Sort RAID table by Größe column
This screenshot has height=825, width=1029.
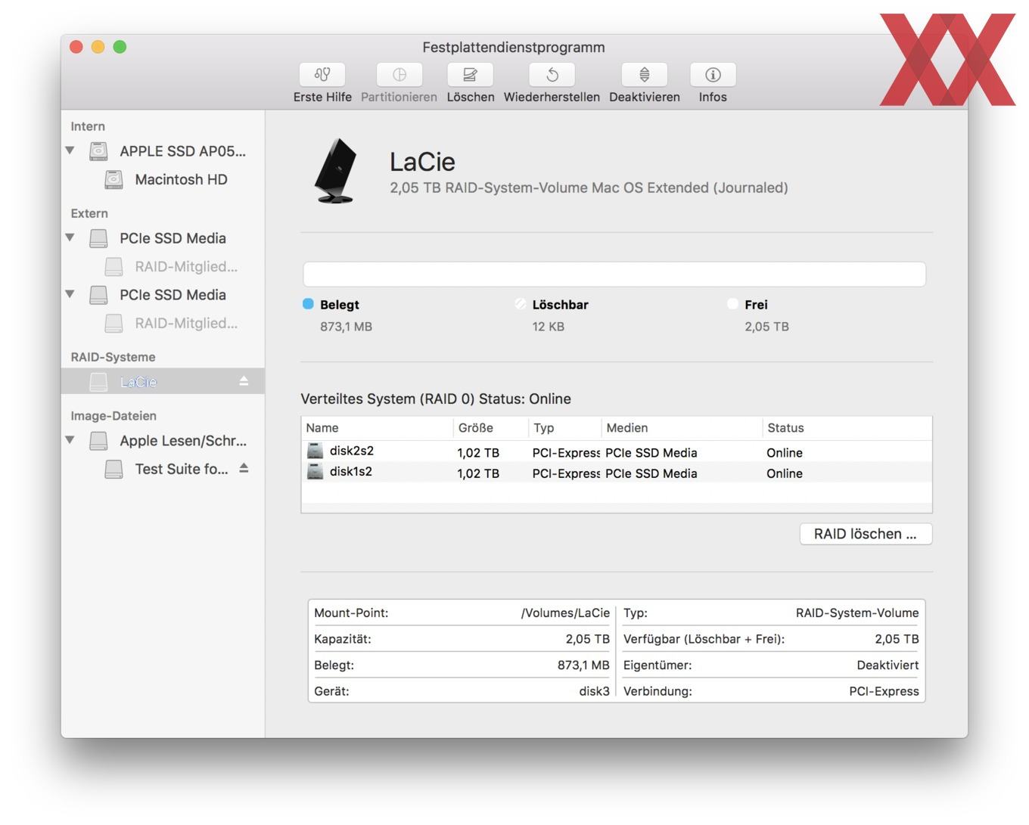click(491, 428)
